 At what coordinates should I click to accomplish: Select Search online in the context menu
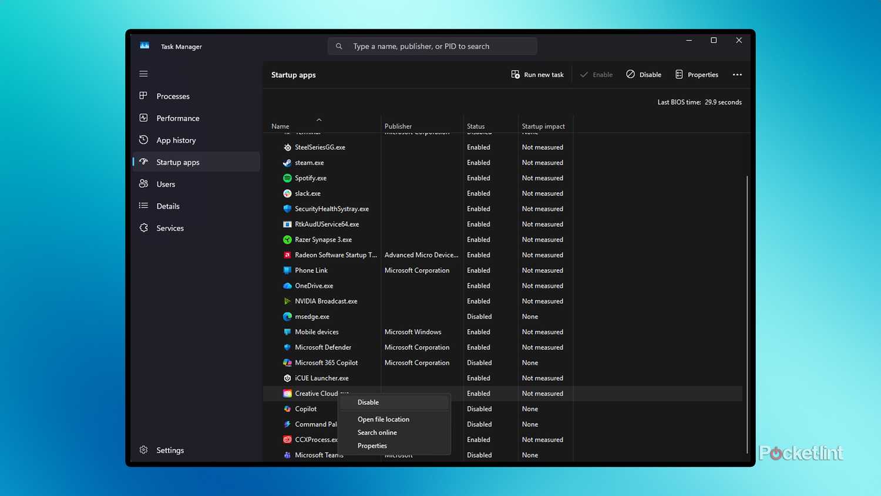point(377,433)
